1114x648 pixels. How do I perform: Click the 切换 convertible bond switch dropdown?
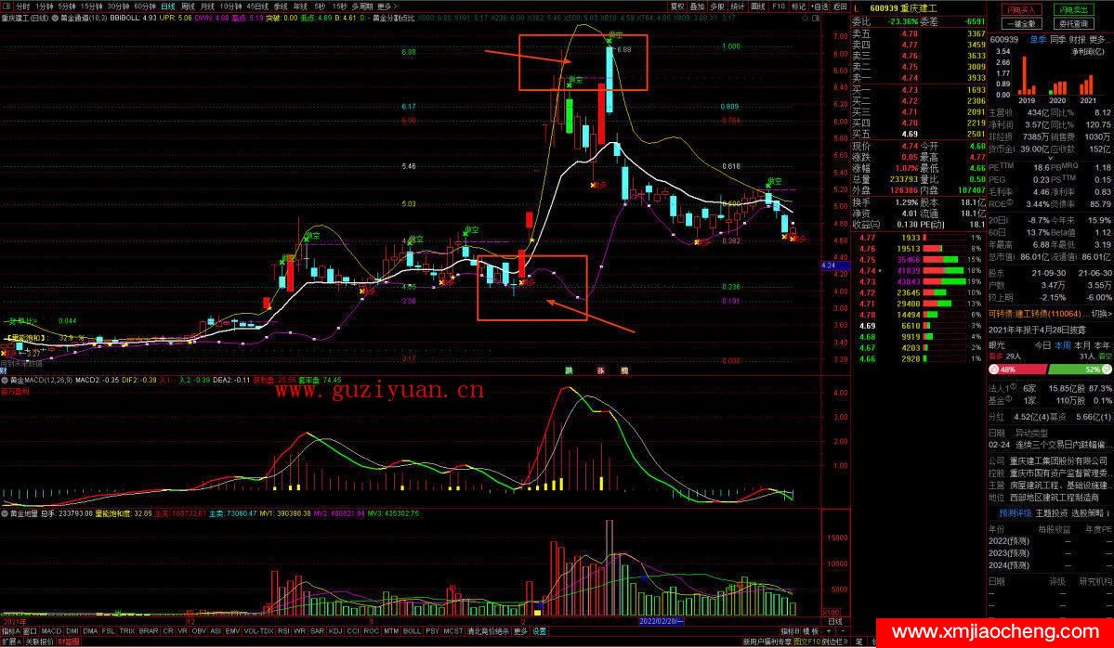tap(1098, 314)
